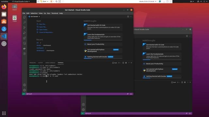The height and width of the screenshot is (117, 209).
Task: Click the trash icon in back window terminal panel
Action: [x=185, y=82]
